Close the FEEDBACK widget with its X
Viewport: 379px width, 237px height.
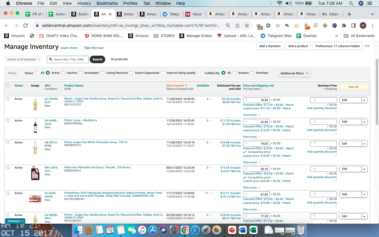(x=23, y=221)
